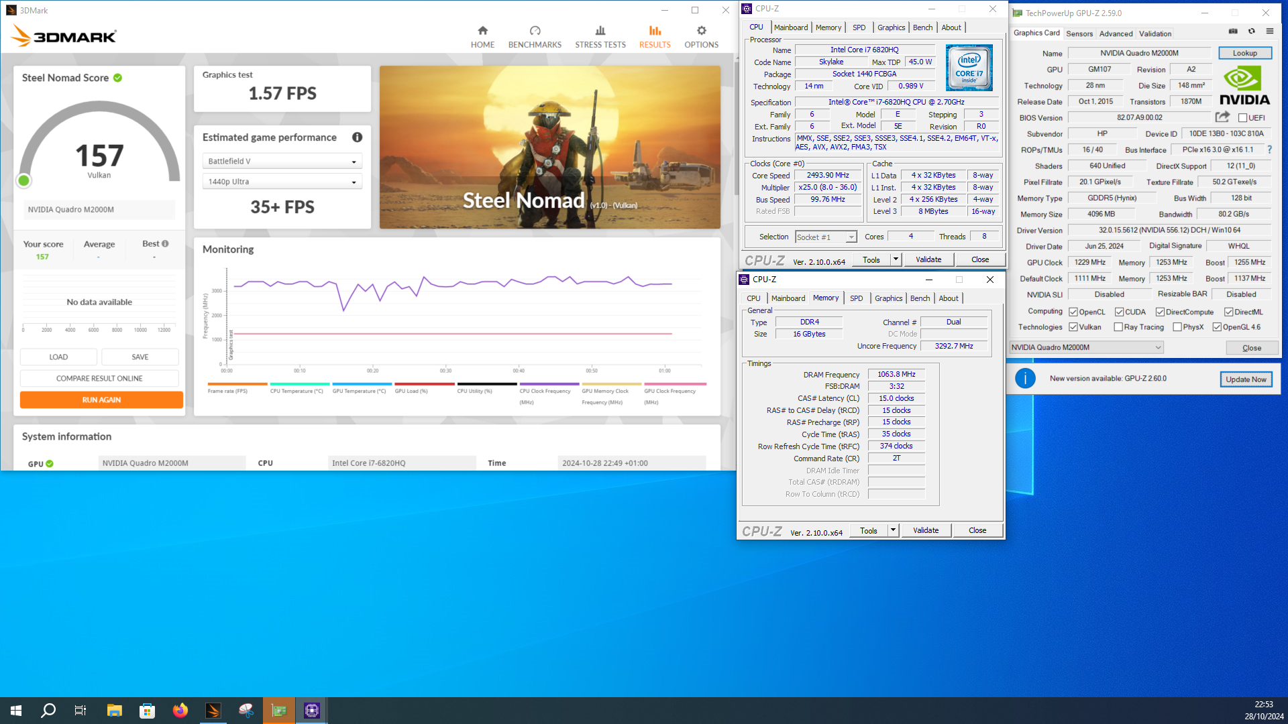The image size is (1288, 724).
Task: Toggle the Ray Tracing checkbox
Action: pyautogui.click(x=1118, y=327)
